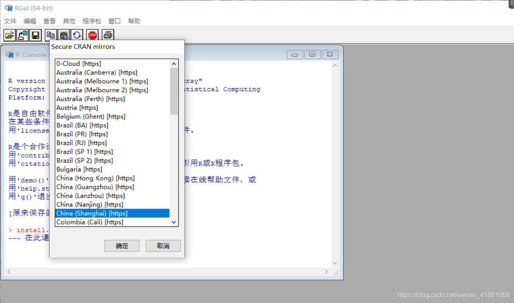Select Colombia (Cali) [https] mirror
The image size is (514, 303).
point(112,222)
